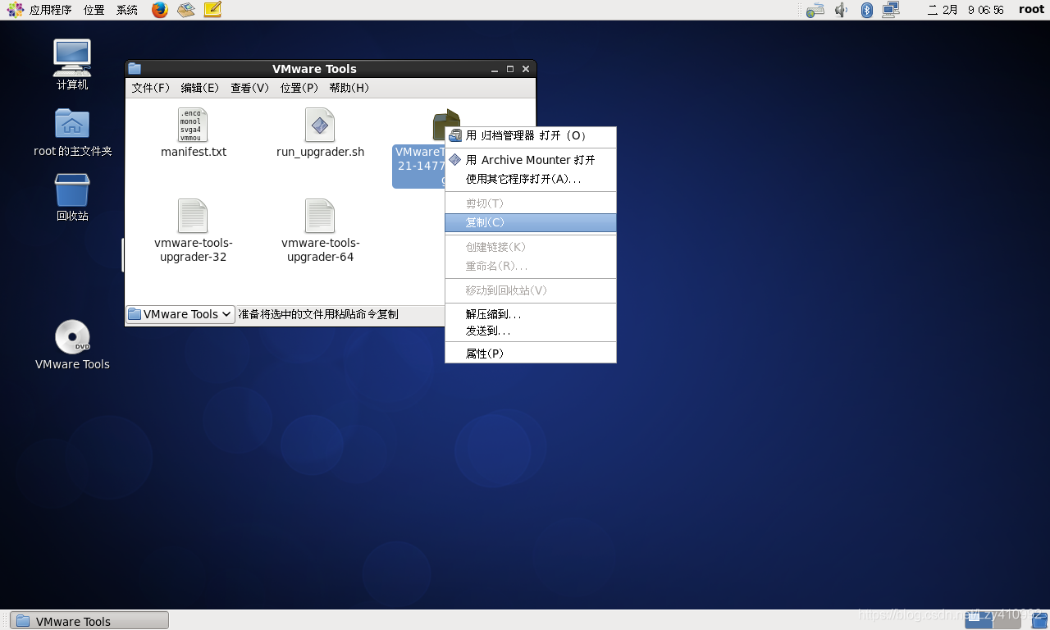The image size is (1050, 630).
Task: Choose 使用其它程序打开(A)...
Action: (531, 179)
